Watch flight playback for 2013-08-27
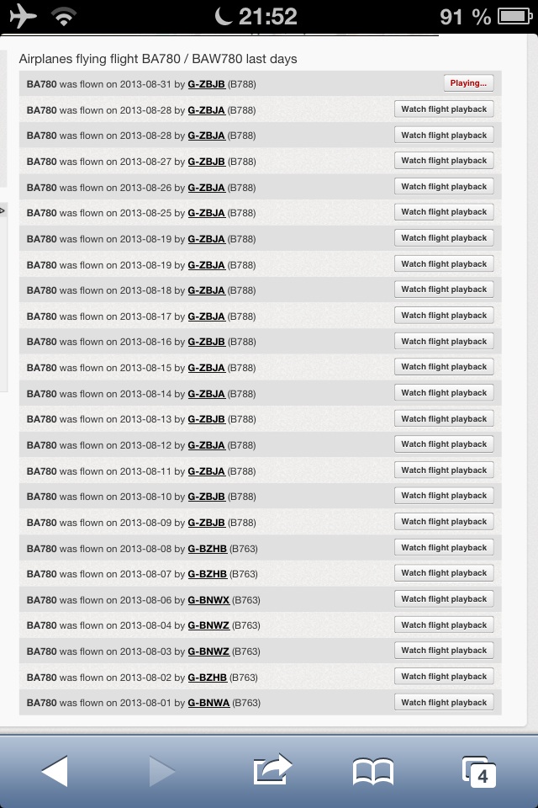The image size is (538, 808). click(444, 161)
